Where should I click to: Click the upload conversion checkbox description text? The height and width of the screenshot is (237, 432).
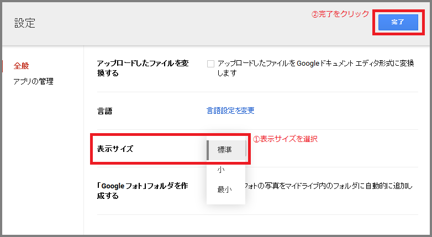316,68
